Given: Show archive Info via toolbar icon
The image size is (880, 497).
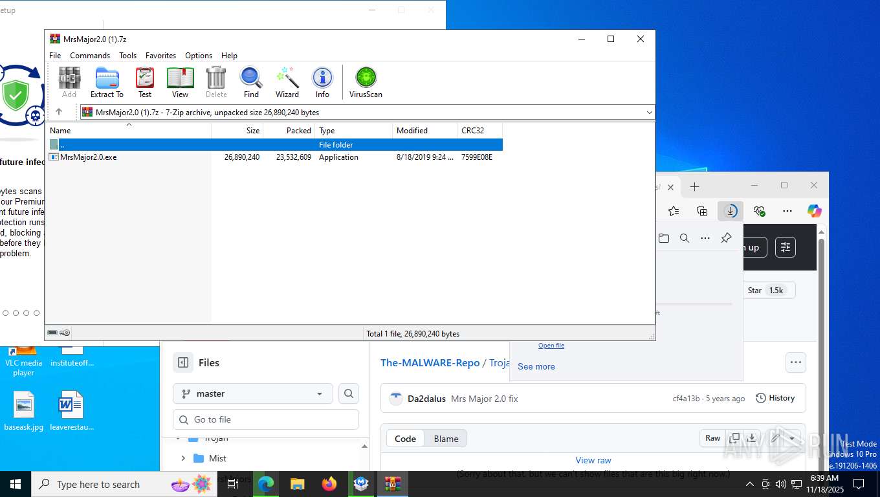Looking at the screenshot, I should (x=322, y=82).
